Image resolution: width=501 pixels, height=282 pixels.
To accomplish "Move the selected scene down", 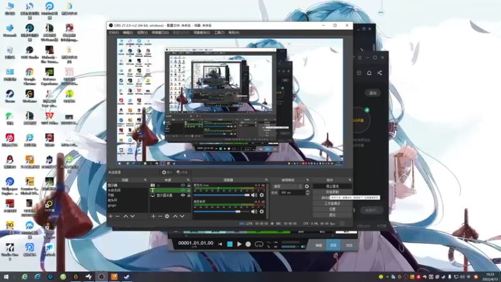I will pyautogui.click(x=132, y=216).
